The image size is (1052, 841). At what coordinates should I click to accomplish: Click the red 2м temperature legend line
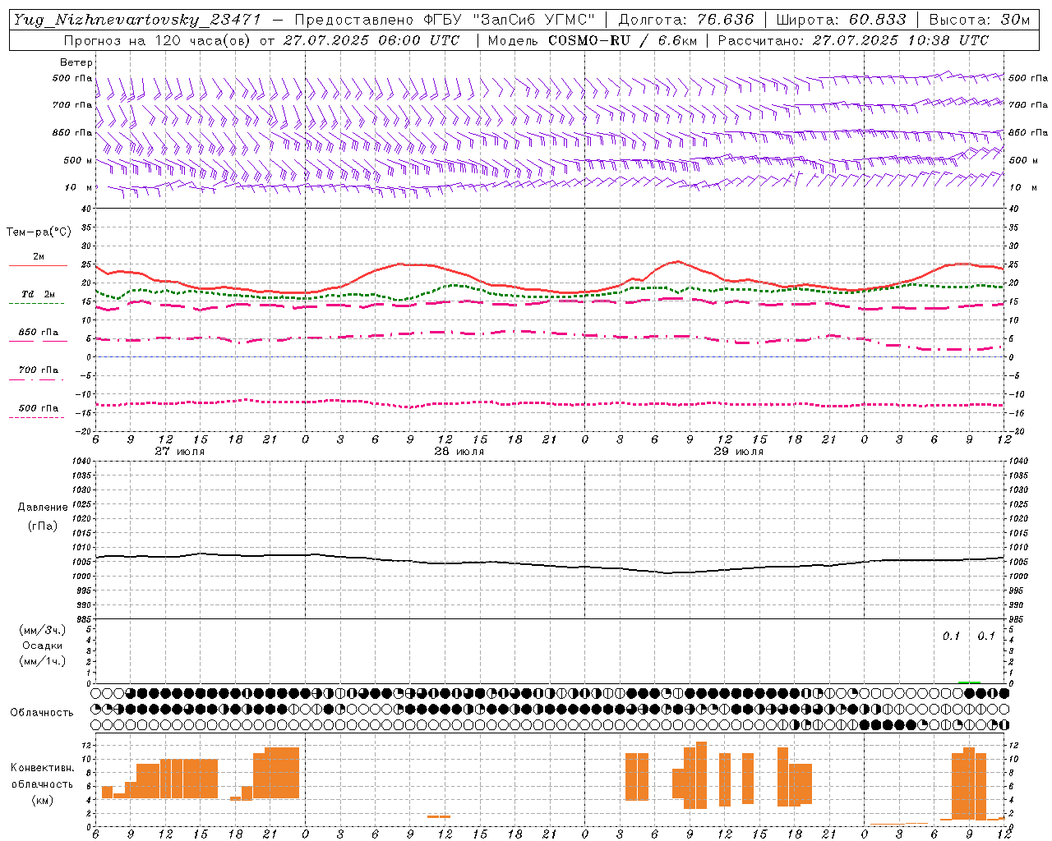[x=38, y=265]
